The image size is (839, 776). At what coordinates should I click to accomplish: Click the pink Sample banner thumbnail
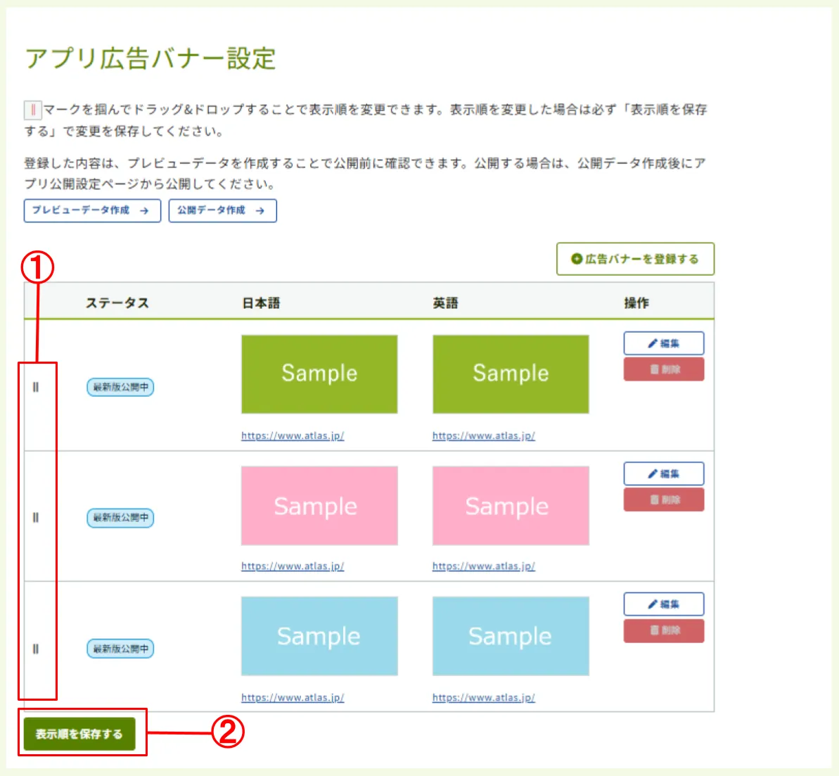coord(319,505)
